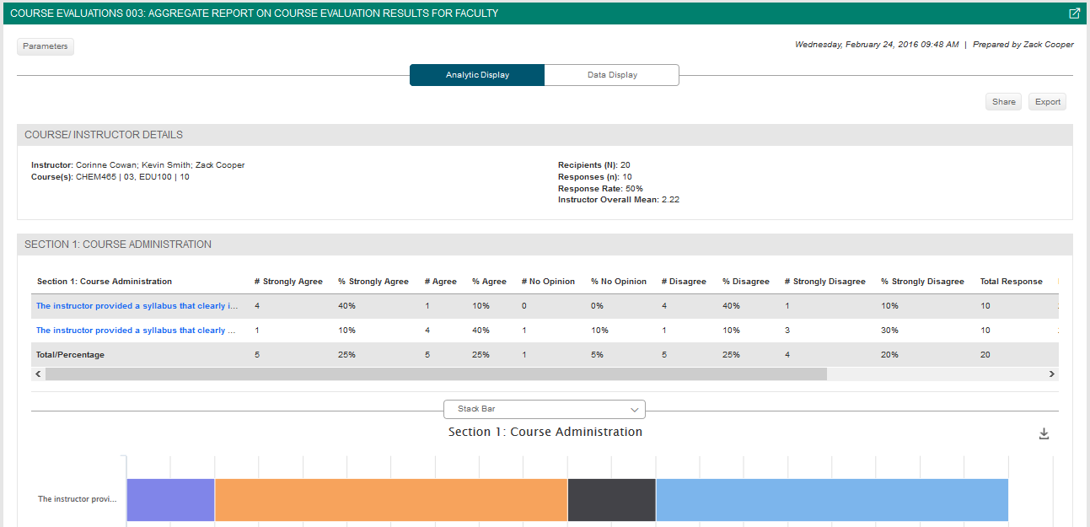Click the Instructor names line

pyautogui.click(x=138, y=165)
